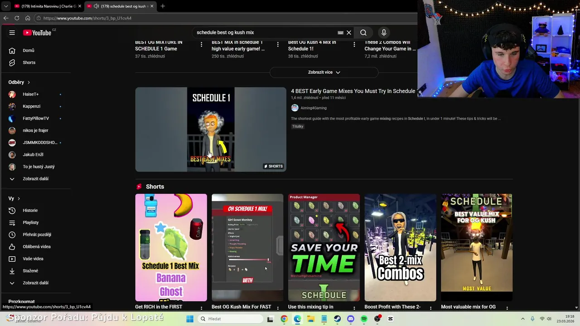The width and height of the screenshot is (580, 326).
Task: Open Spotify from taskbar
Action: (x=364, y=319)
